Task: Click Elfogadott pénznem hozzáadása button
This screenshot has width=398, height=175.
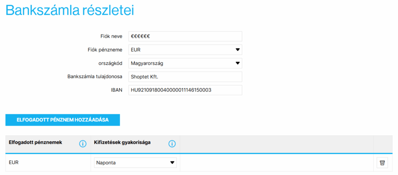Action: pyautogui.click(x=63, y=120)
